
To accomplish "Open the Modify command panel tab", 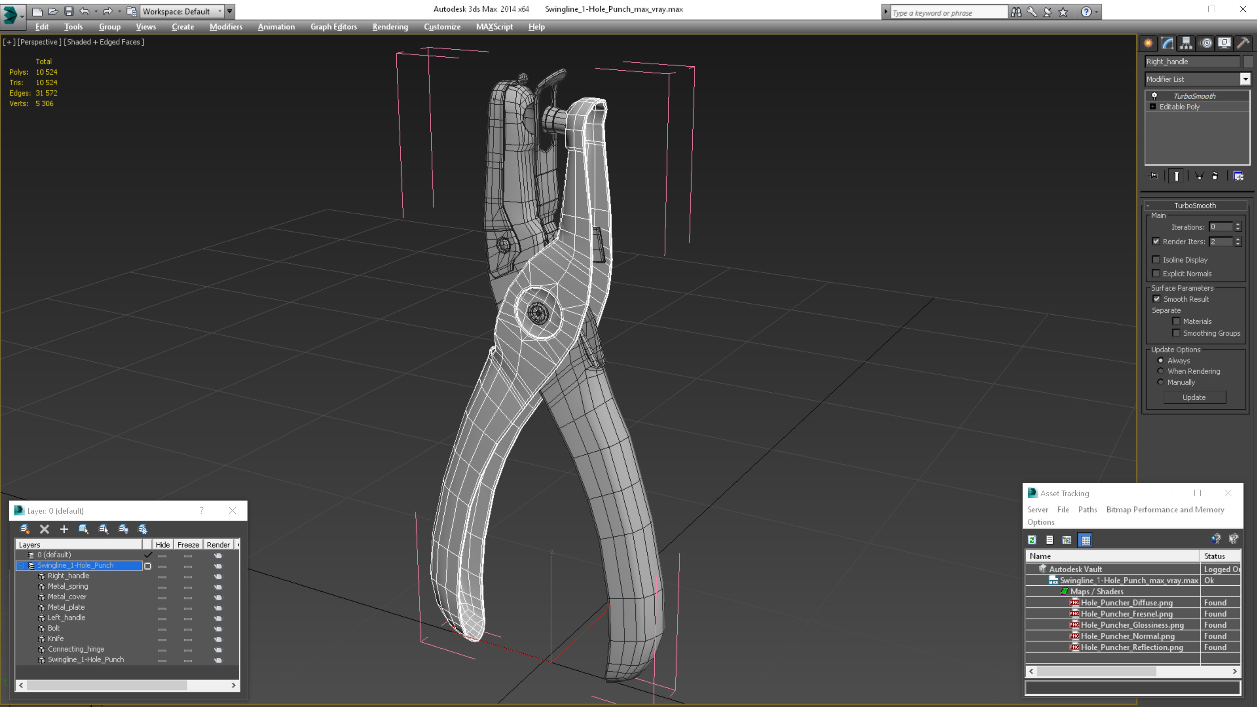I will tap(1167, 44).
